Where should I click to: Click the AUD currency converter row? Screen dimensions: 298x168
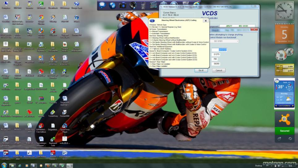click(x=284, y=66)
